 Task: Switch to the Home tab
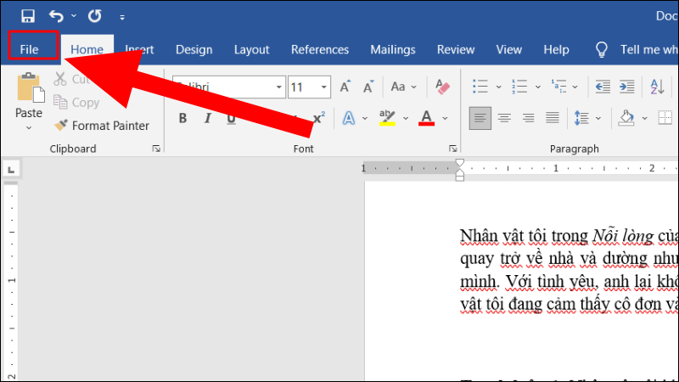click(x=87, y=49)
